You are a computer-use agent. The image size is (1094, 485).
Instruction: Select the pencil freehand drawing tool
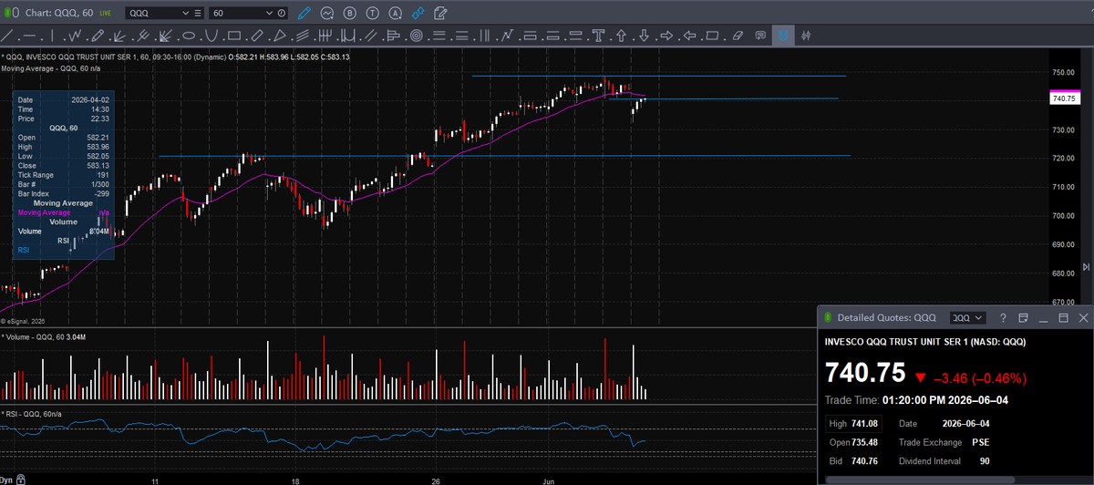tap(98, 36)
